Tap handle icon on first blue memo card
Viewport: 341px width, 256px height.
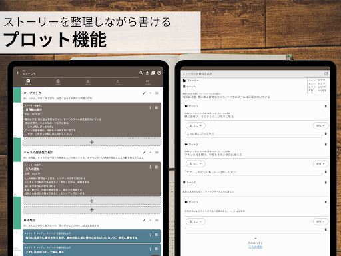[156, 235]
